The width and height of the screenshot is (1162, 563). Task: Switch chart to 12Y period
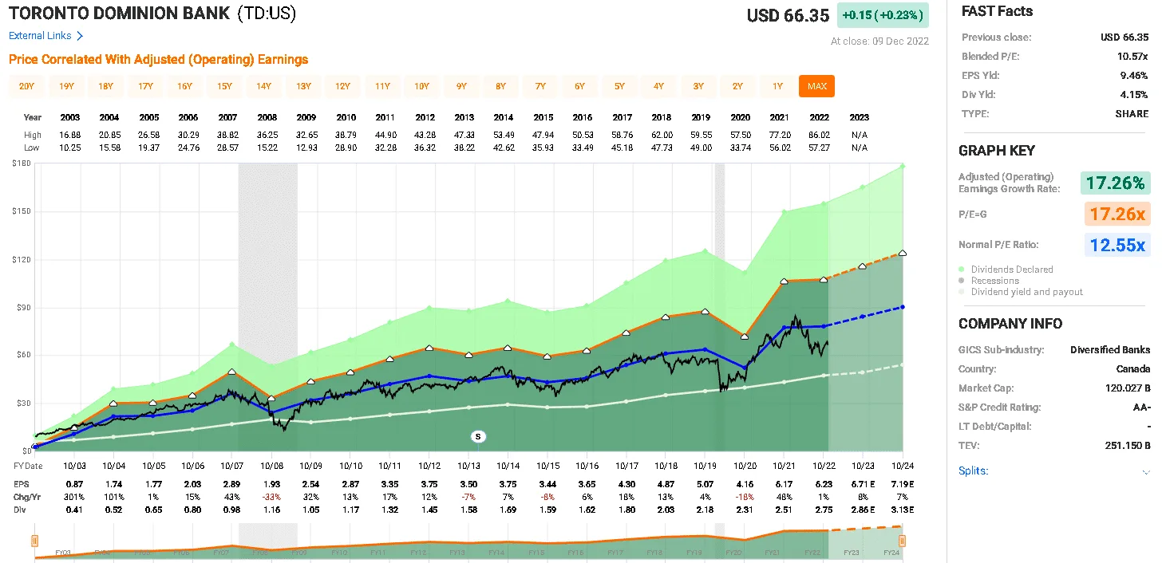(x=342, y=86)
